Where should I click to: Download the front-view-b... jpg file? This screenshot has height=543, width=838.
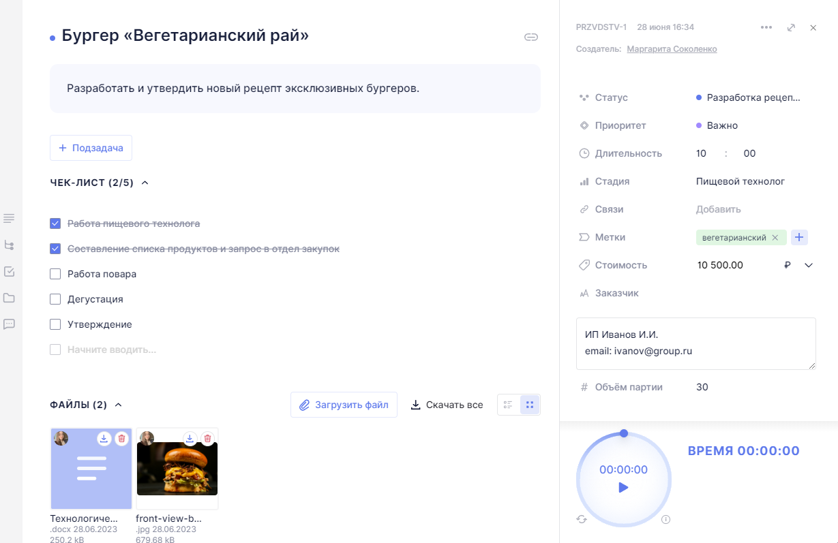click(x=190, y=438)
